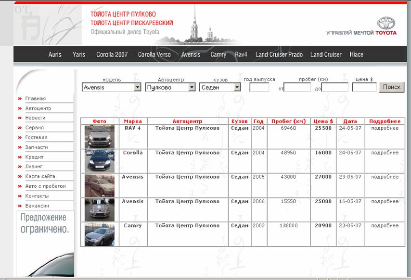
Task: Open Сервис in the sidebar
Action: 34,128
